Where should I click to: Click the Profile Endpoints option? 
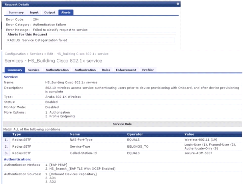click(60, 116)
